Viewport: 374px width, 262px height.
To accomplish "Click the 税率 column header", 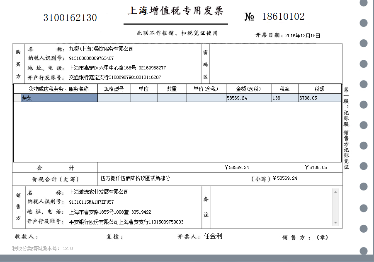I will click(285, 89).
